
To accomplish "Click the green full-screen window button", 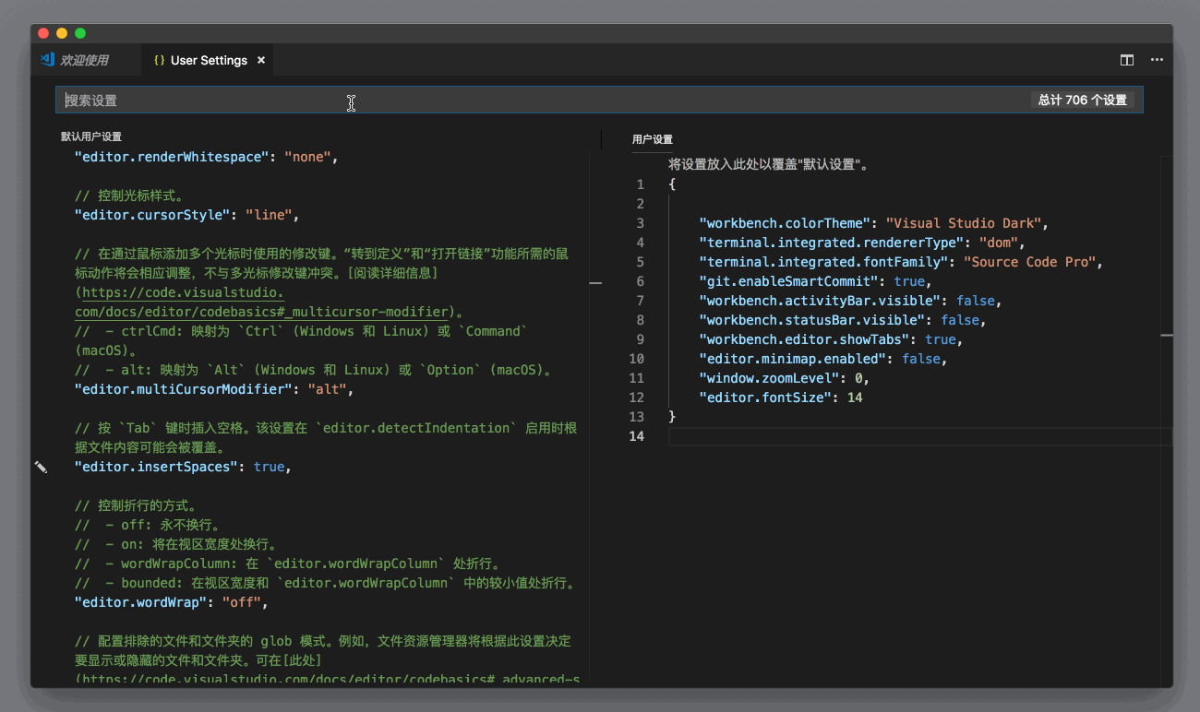I will pyautogui.click(x=80, y=33).
